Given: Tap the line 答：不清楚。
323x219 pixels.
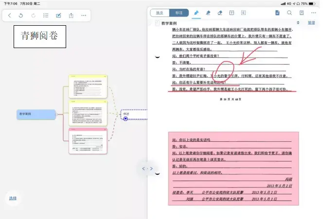Looking at the screenshot, I should pos(182,63).
